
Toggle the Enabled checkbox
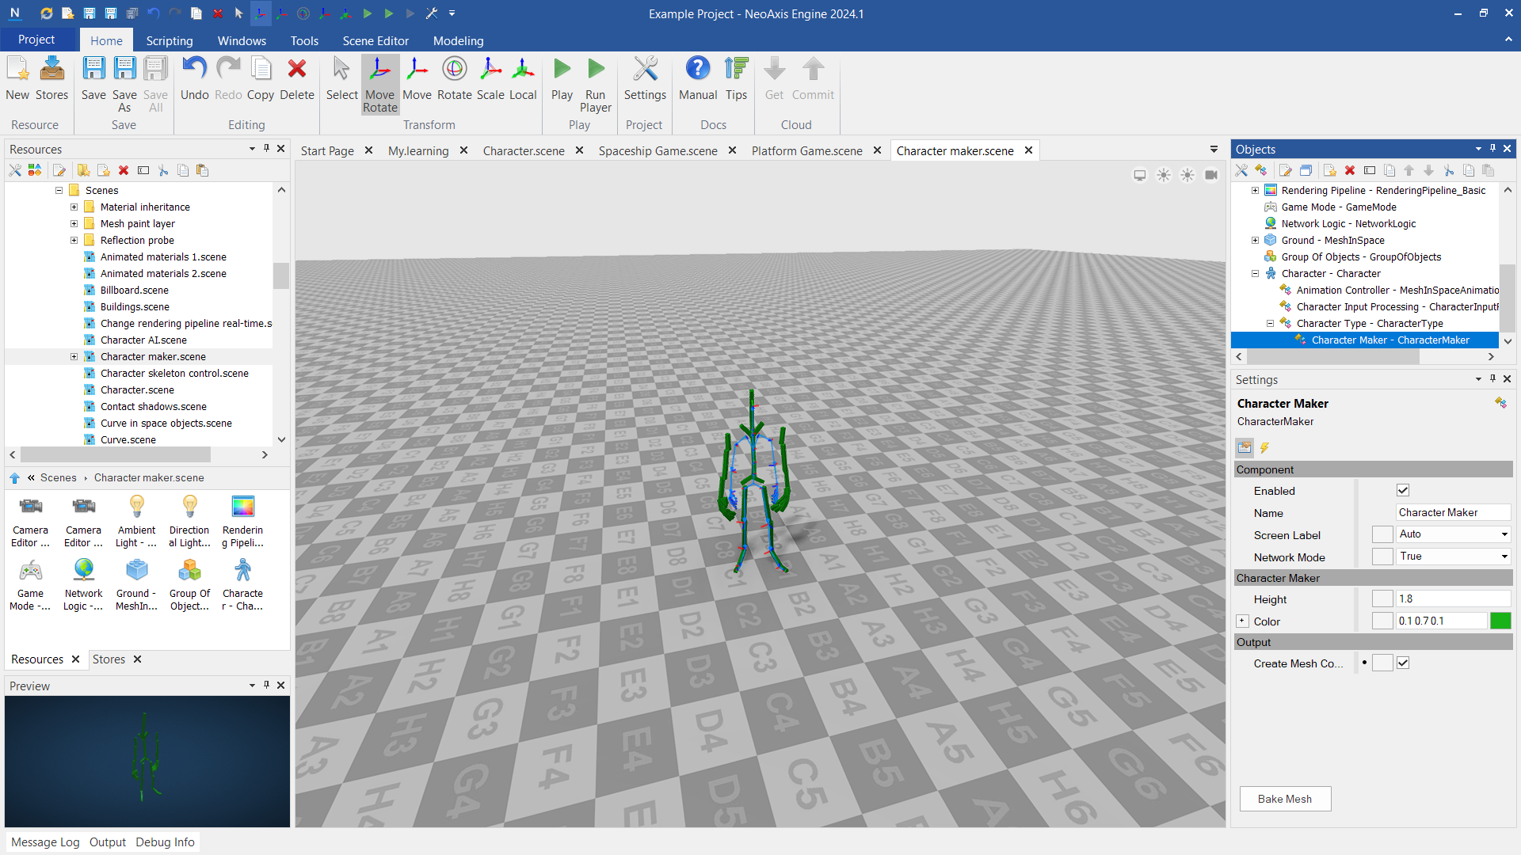click(x=1403, y=491)
